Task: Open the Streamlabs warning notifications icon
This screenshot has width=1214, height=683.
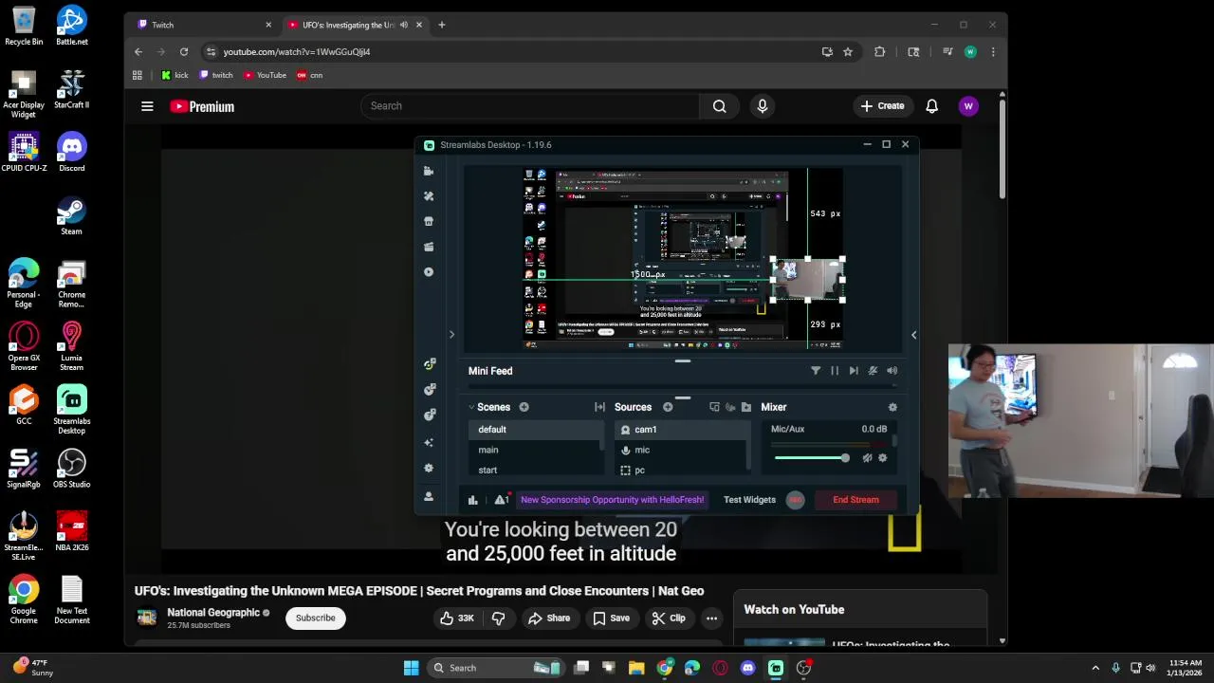Action: 502,500
